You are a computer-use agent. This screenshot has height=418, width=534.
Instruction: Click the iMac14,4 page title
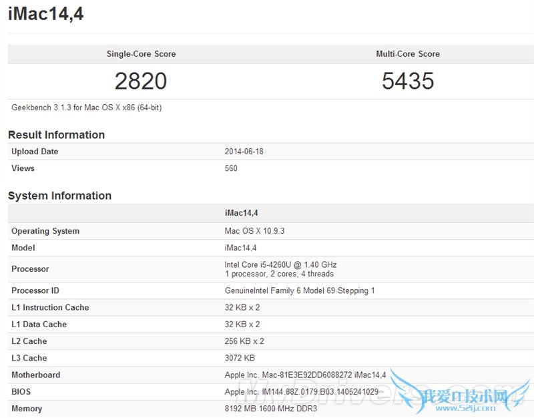(46, 14)
